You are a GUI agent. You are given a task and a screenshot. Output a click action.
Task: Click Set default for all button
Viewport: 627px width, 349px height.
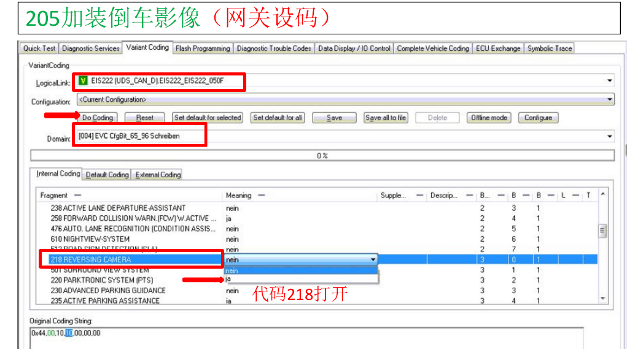278,118
